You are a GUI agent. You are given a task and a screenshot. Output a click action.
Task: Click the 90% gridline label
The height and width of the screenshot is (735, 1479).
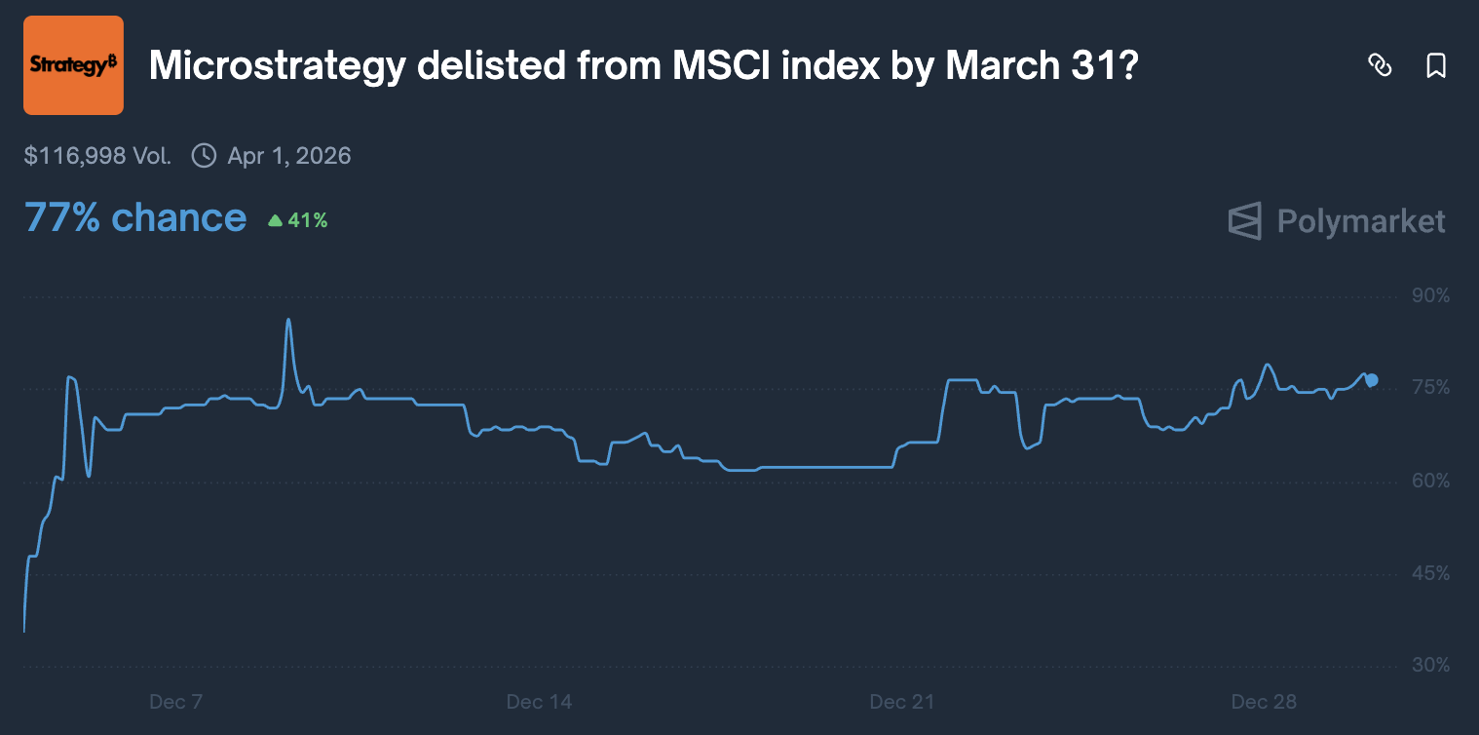pyautogui.click(x=1429, y=295)
